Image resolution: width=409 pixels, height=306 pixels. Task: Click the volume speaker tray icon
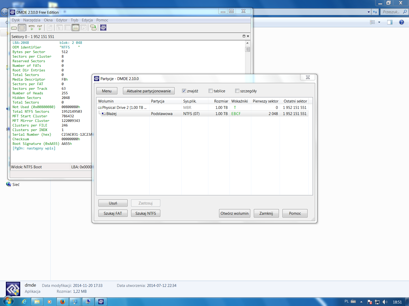click(x=385, y=302)
